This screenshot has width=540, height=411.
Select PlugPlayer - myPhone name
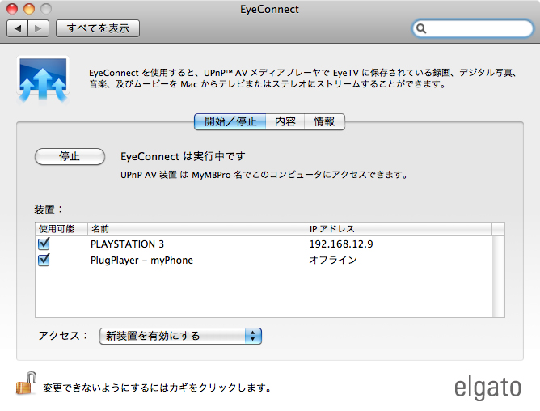tap(141, 261)
